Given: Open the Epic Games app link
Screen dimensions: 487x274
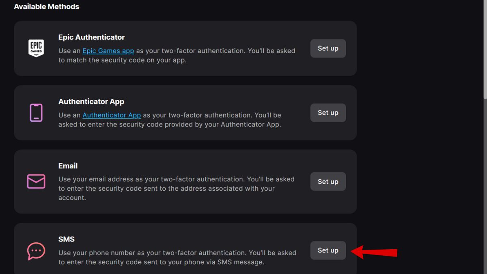Looking at the screenshot, I should [108, 51].
